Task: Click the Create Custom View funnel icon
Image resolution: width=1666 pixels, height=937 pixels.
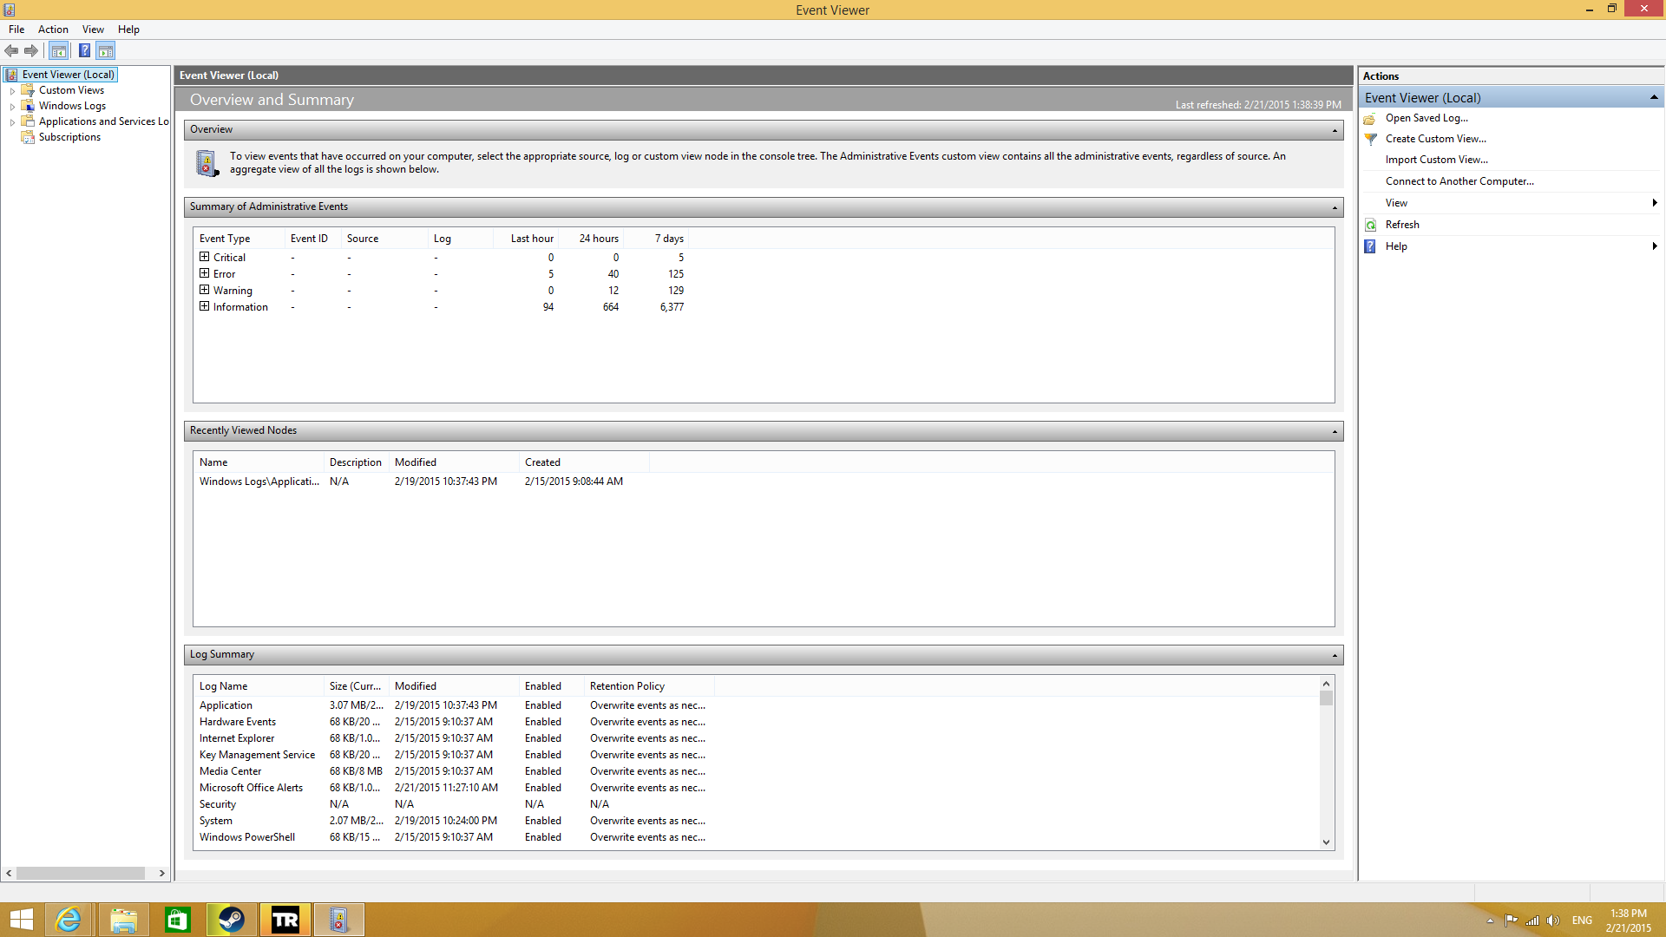Action: coord(1370,140)
